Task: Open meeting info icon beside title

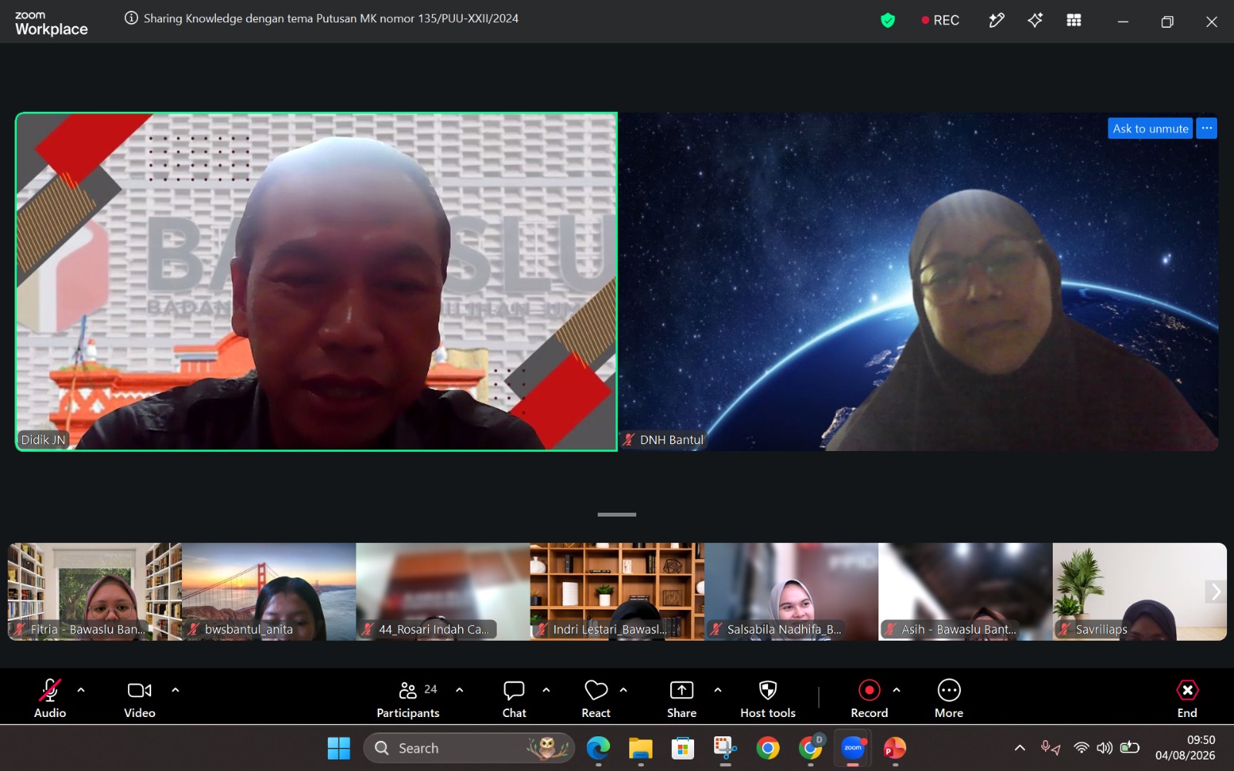Action: 131,18
